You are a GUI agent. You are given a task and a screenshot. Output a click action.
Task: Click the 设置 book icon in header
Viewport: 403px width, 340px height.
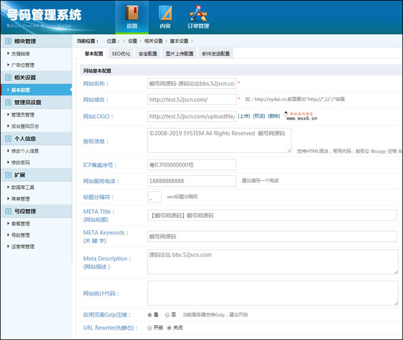coord(132,12)
